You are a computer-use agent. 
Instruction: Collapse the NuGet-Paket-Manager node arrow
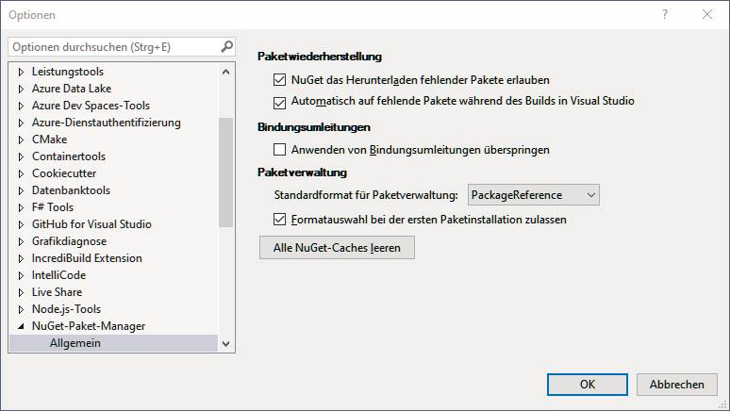[x=21, y=326]
